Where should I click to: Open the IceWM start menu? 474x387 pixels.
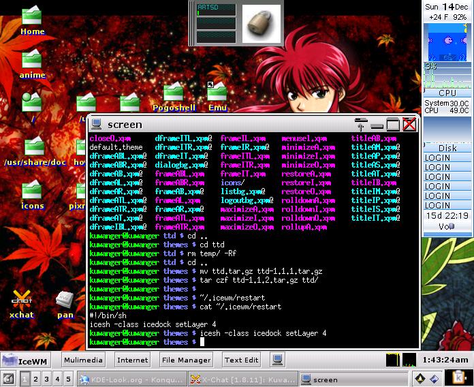coord(25,360)
